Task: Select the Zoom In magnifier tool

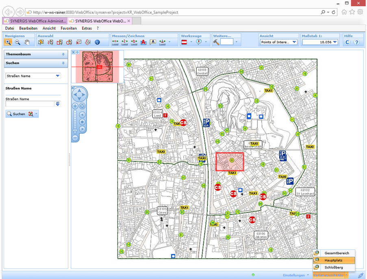Action: 8,42
